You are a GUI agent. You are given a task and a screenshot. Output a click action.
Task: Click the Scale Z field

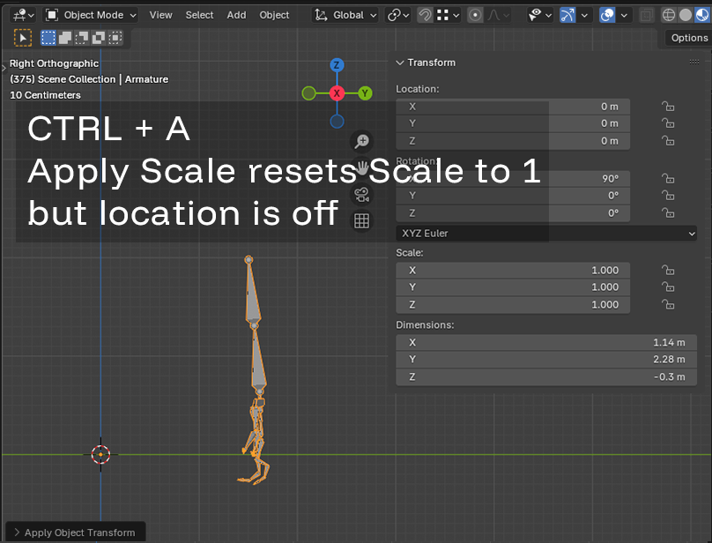click(513, 305)
